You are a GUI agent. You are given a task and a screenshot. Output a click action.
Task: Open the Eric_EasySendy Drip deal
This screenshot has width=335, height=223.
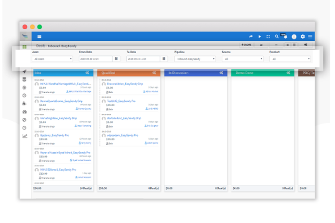click(x=124, y=118)
